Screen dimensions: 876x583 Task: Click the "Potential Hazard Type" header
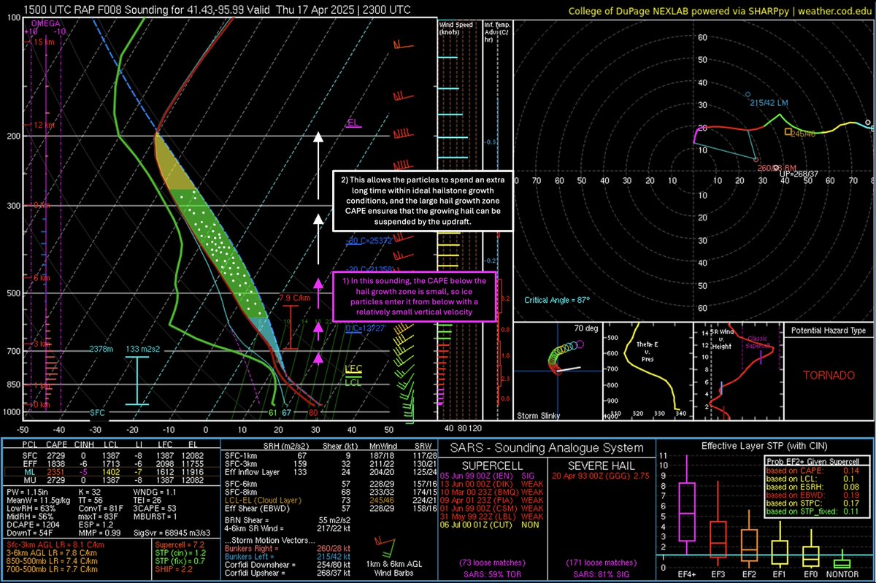[x=828, y=331]
